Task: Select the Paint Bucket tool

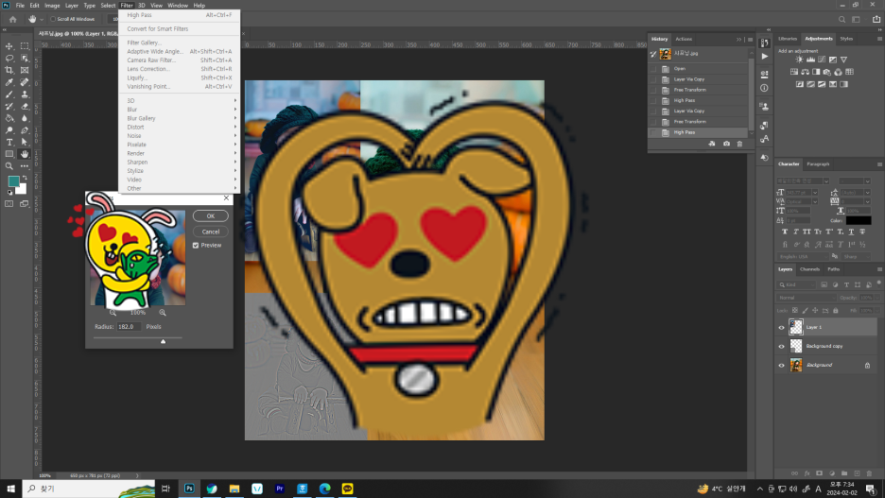Action: pyautogui.click(x=9, y=118)
